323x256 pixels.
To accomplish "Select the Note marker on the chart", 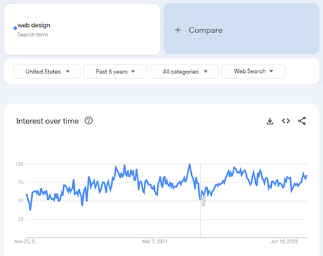I will (204, 201).
